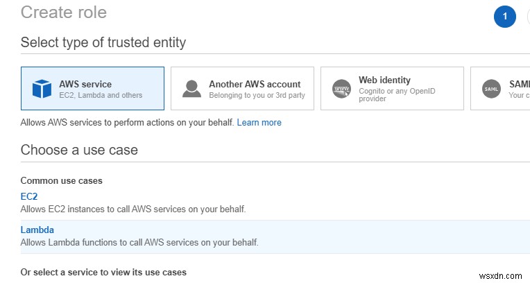Click 'EC2, Lambda and others' subtitle
This screenshot has width=530, height=283.
[x=101, y=95]
